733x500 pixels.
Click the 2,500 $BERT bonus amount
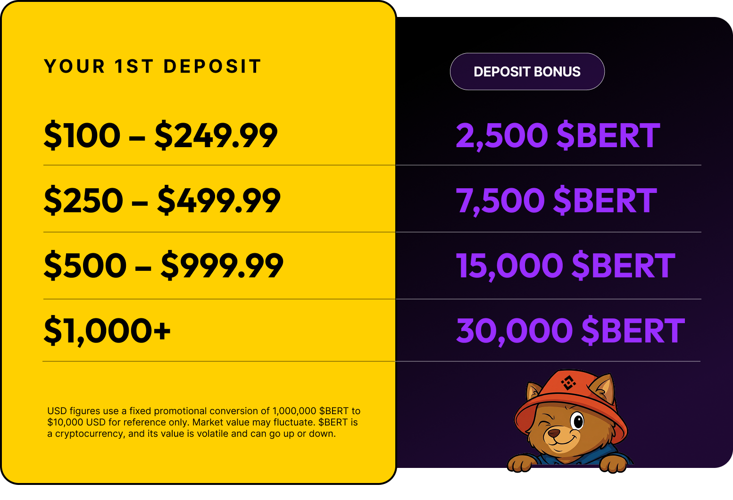click(558, 136)
